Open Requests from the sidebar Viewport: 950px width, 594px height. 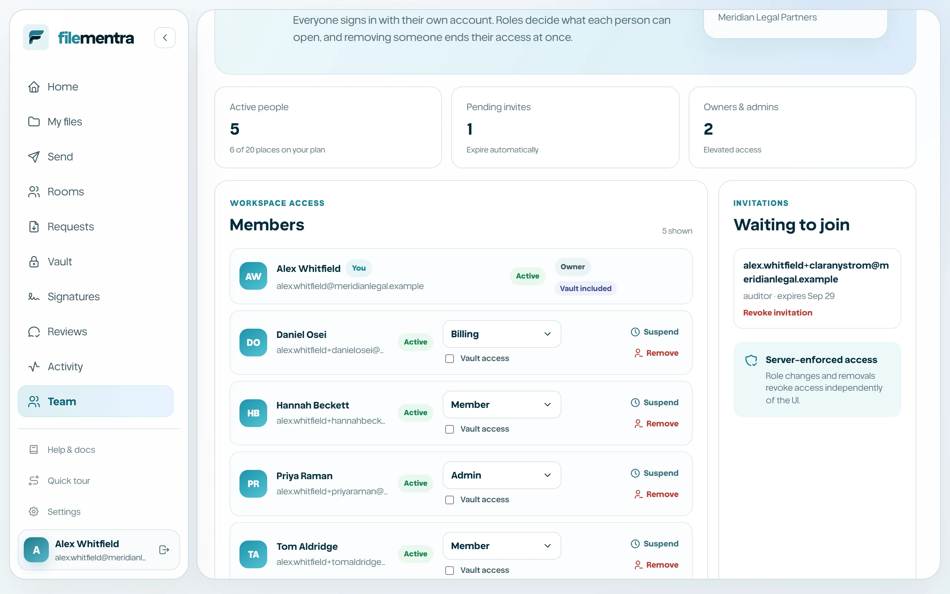coord(95,226)
